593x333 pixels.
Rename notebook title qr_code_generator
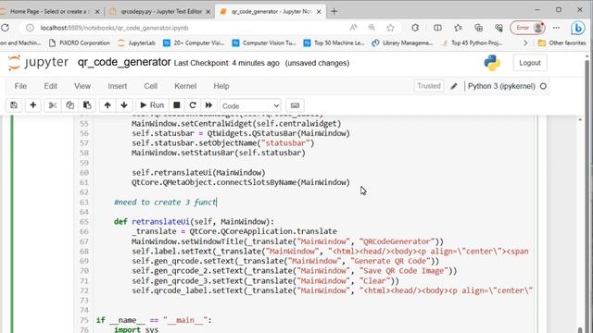click(124, 62)
